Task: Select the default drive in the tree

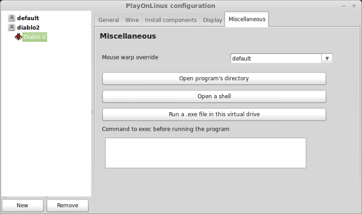Action: coord(28,18)
